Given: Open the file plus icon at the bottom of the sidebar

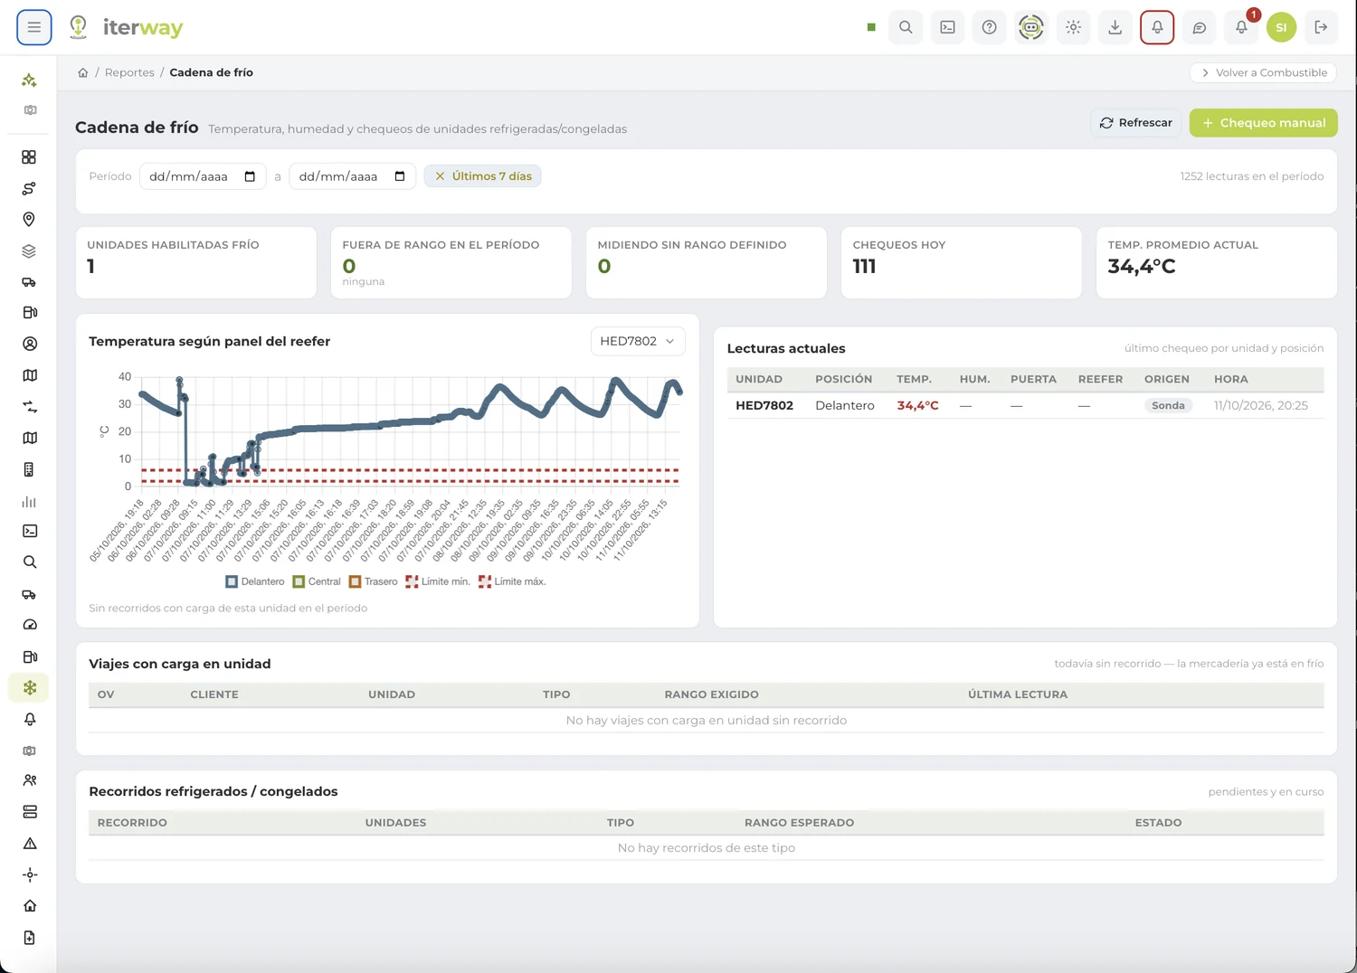Looking at the screenshot, I should 30,938.
